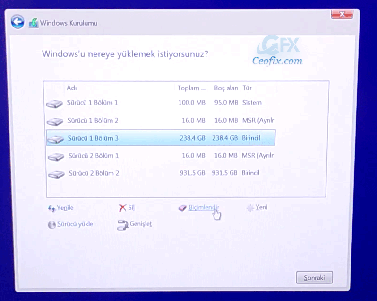
Task: Click drive icon for Sürücü 2 Bölüm 1
Action: click(56, 157)
